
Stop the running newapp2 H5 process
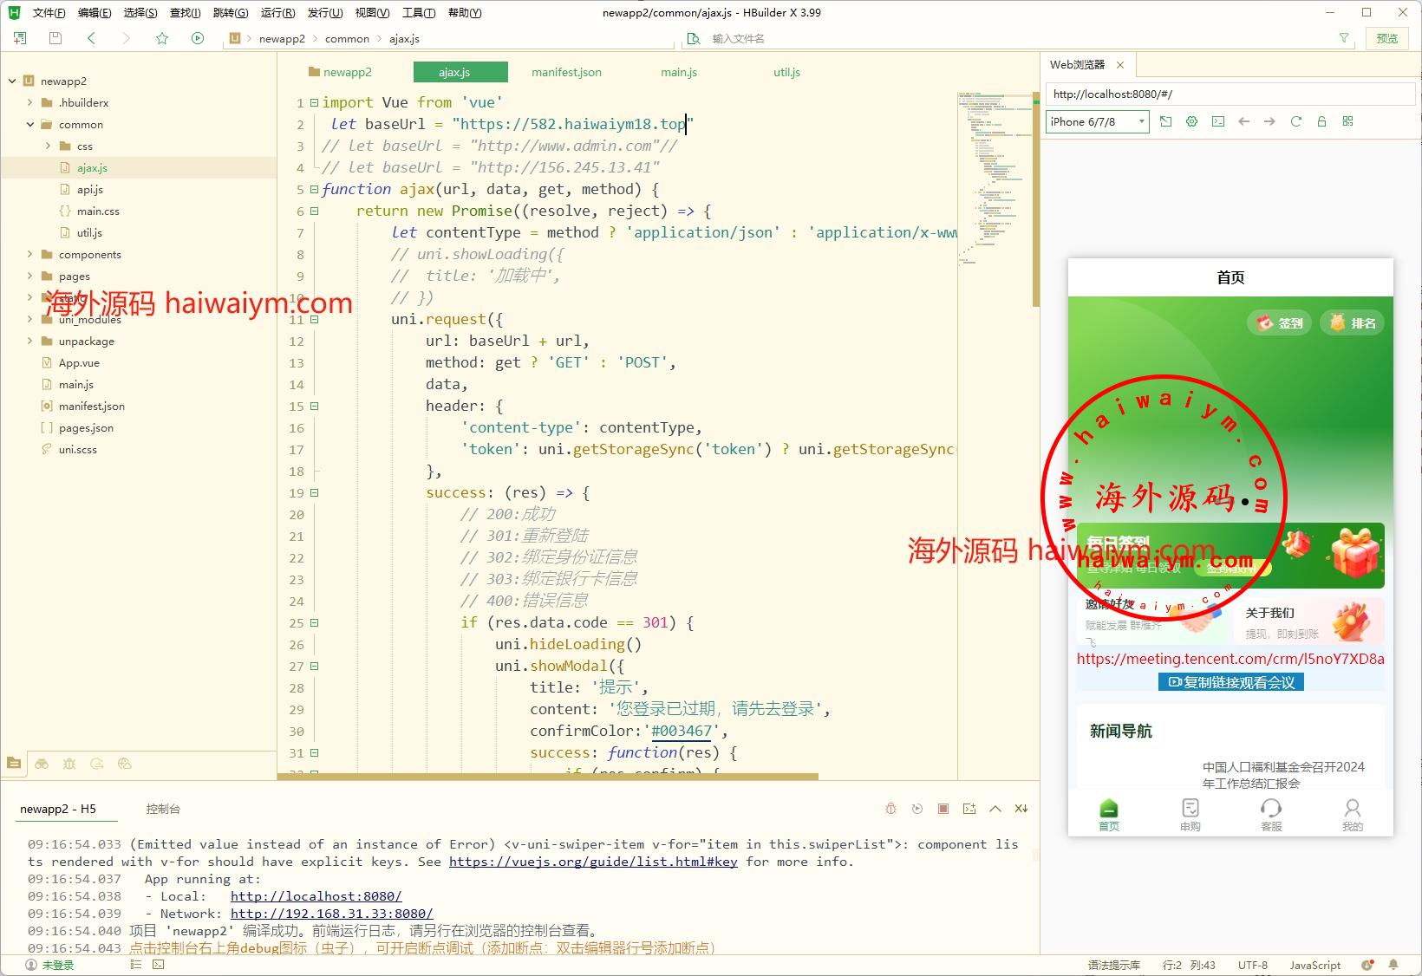point(943,809)
